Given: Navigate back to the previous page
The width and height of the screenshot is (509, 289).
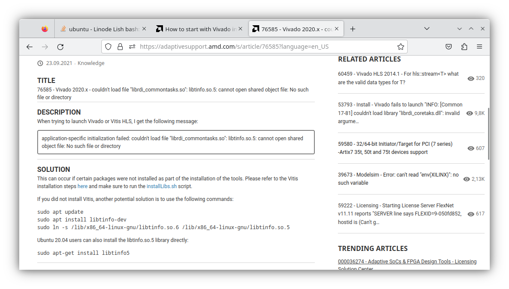Looking at the screenshot, I should [x=29, y=46].
